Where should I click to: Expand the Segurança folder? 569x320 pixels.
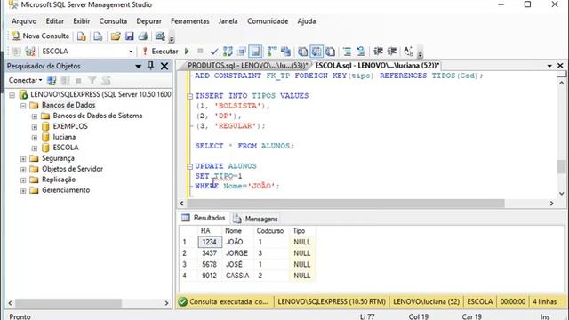pyautogui.click(x=23, y=159)
